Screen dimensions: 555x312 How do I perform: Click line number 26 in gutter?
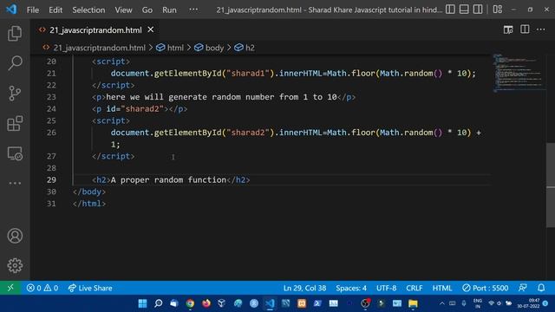[51, 133]
